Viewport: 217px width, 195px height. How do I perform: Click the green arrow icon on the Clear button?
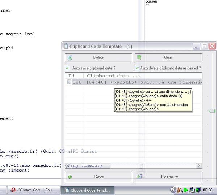[139, 57]
